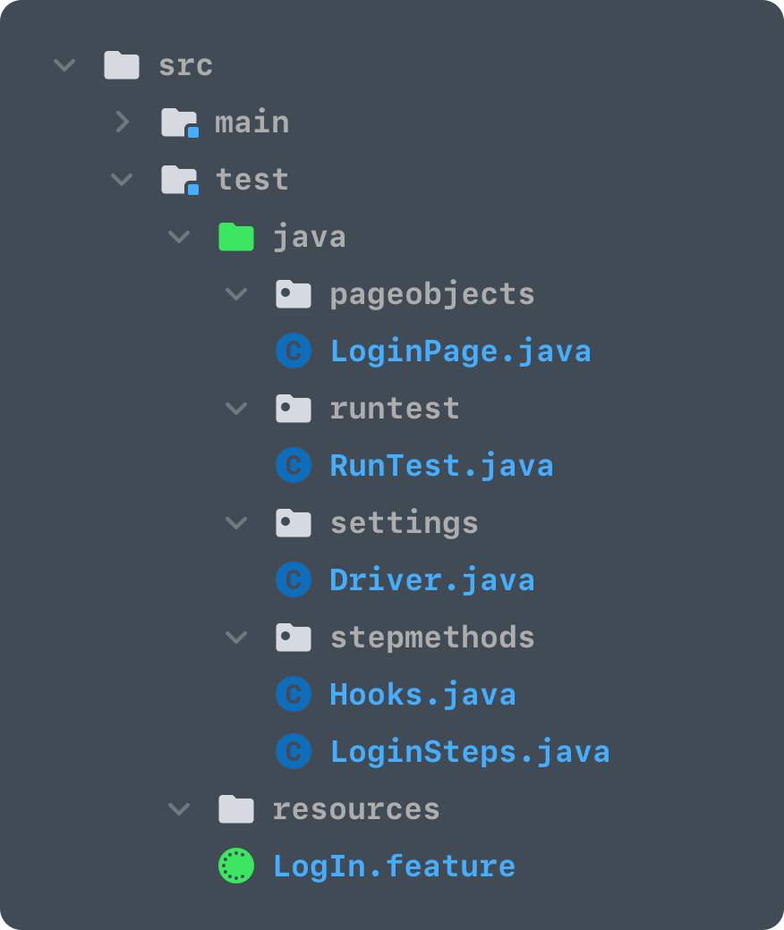
Task: Select the runtest package label
Action: coord(395,408)
